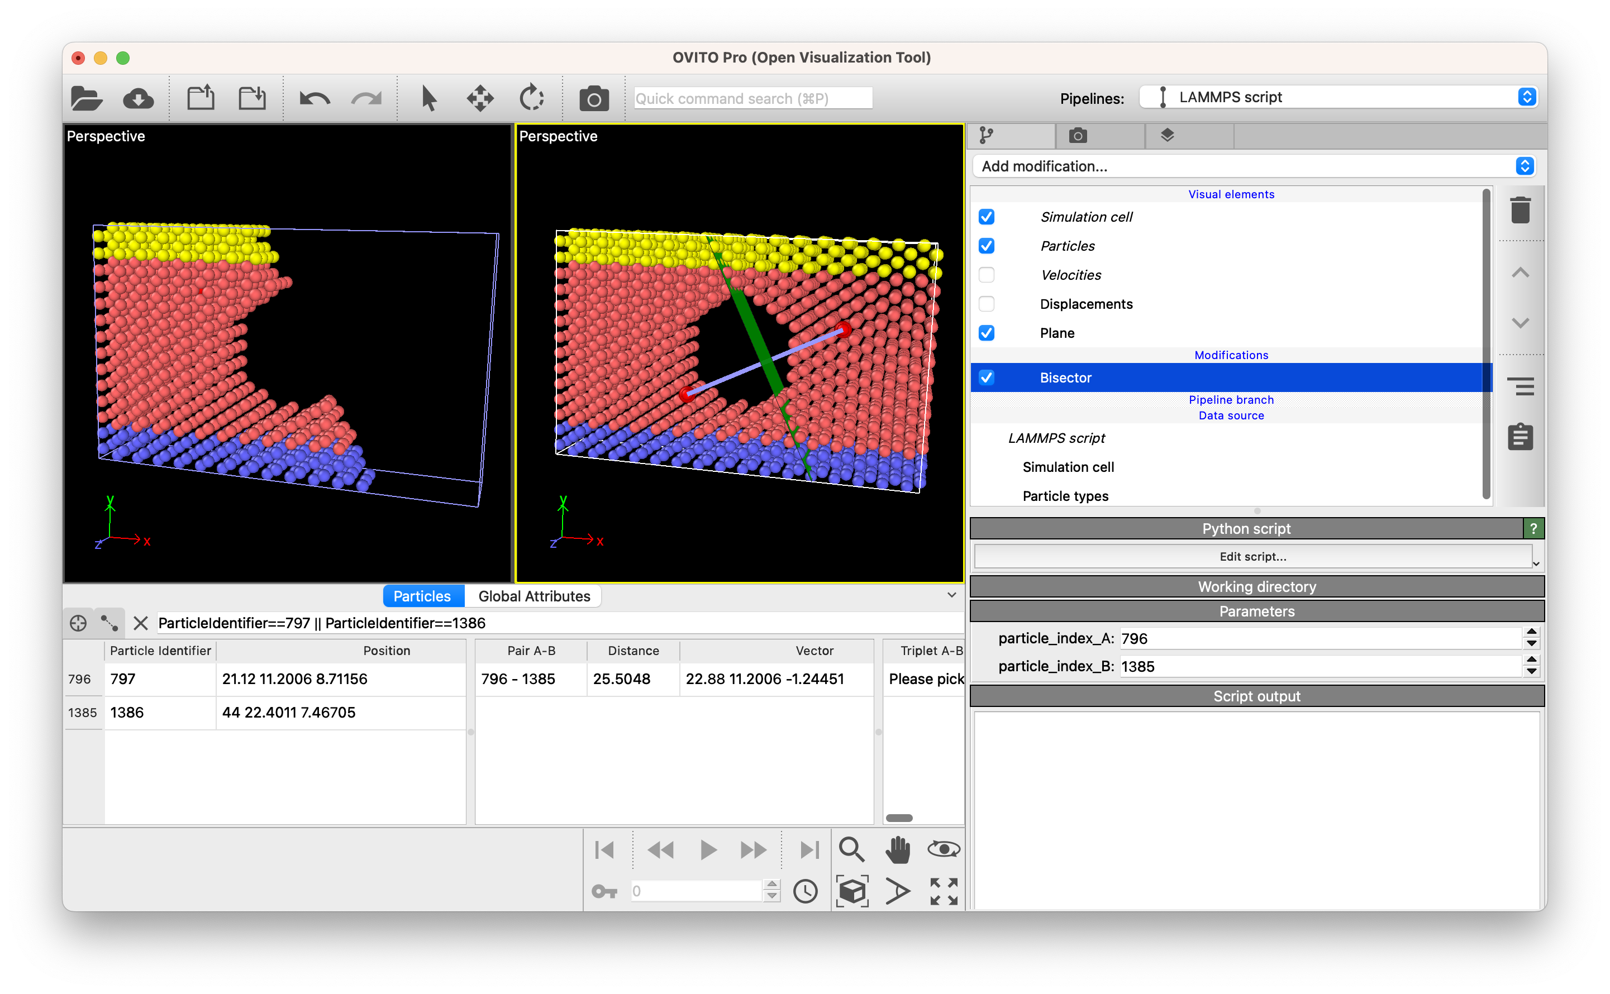The height and width of the screenshot is (994, 1610).
Task: Activate the Pan hand tool
Action: pyautogui.click(x=897, y=849)
